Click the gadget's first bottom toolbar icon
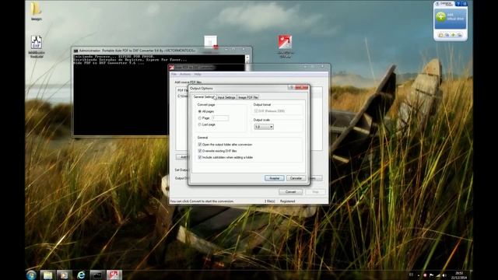 point(441,35)
